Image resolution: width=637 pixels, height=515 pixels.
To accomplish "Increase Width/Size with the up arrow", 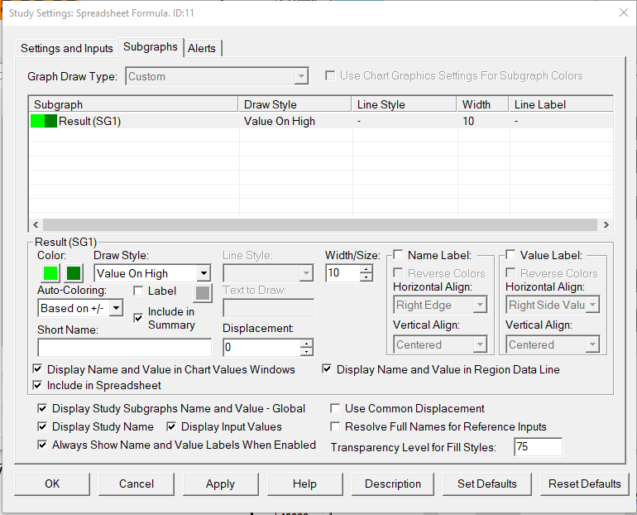I will (366, 268).
